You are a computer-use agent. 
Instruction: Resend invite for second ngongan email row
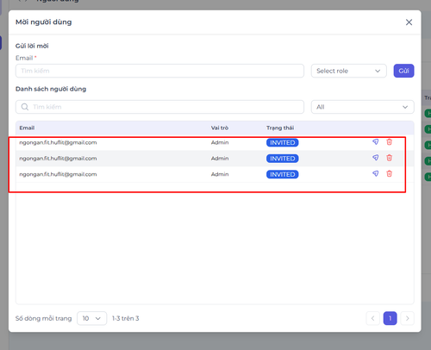click(375, 158)
